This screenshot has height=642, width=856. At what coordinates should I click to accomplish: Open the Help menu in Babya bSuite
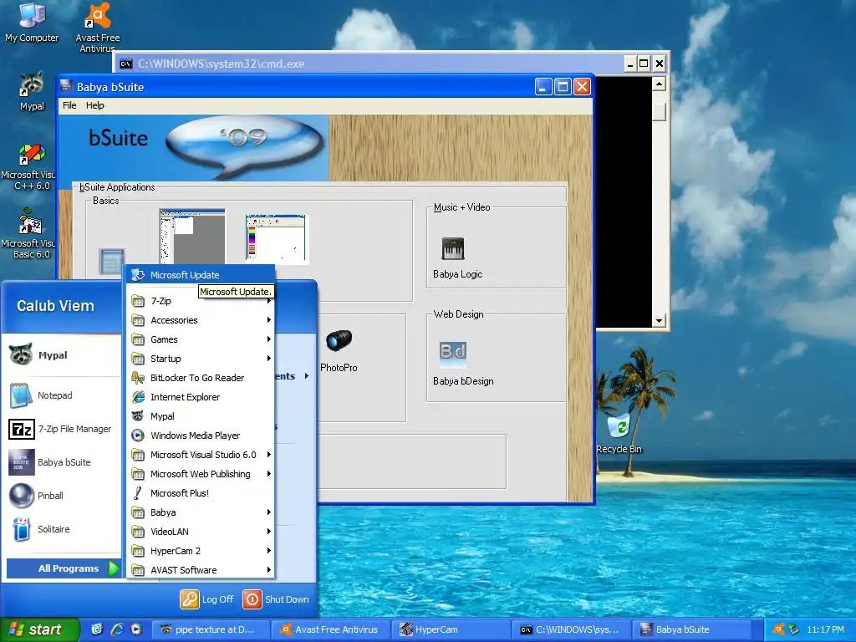point(95,105)
